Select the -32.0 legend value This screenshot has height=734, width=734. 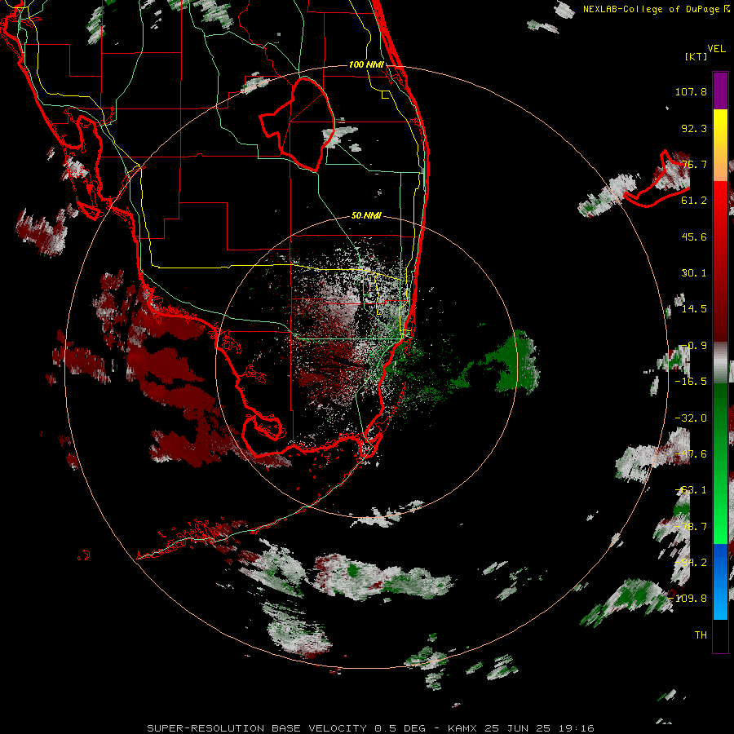(691, 418)
